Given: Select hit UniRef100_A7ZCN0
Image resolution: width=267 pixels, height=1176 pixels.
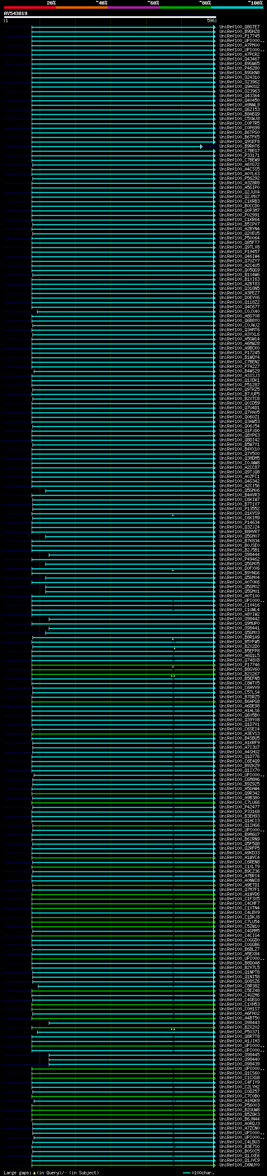Looking at the screenshot, I should pos(239,1128).
